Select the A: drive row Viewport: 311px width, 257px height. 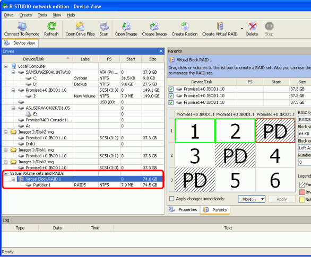tap(83, 126)
